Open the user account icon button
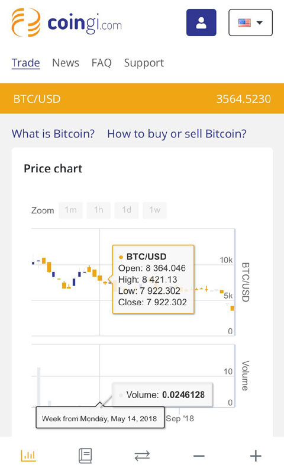Image resolution: width=284 pixels, height=474 pixels. pyautogui.click(x=201, y=23)
